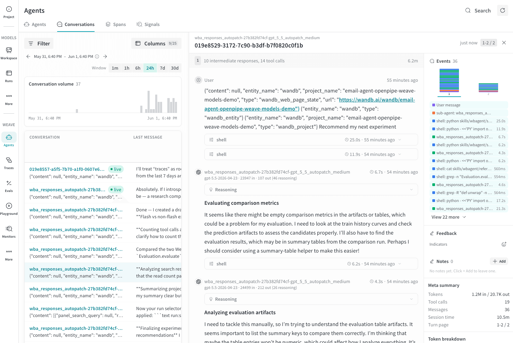Click the Feedback pencil icon
Viewport: 513px width, 343px height.
coord(432,233)
